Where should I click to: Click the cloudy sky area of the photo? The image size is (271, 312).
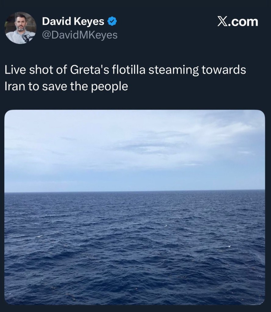(x=135, y=146)
